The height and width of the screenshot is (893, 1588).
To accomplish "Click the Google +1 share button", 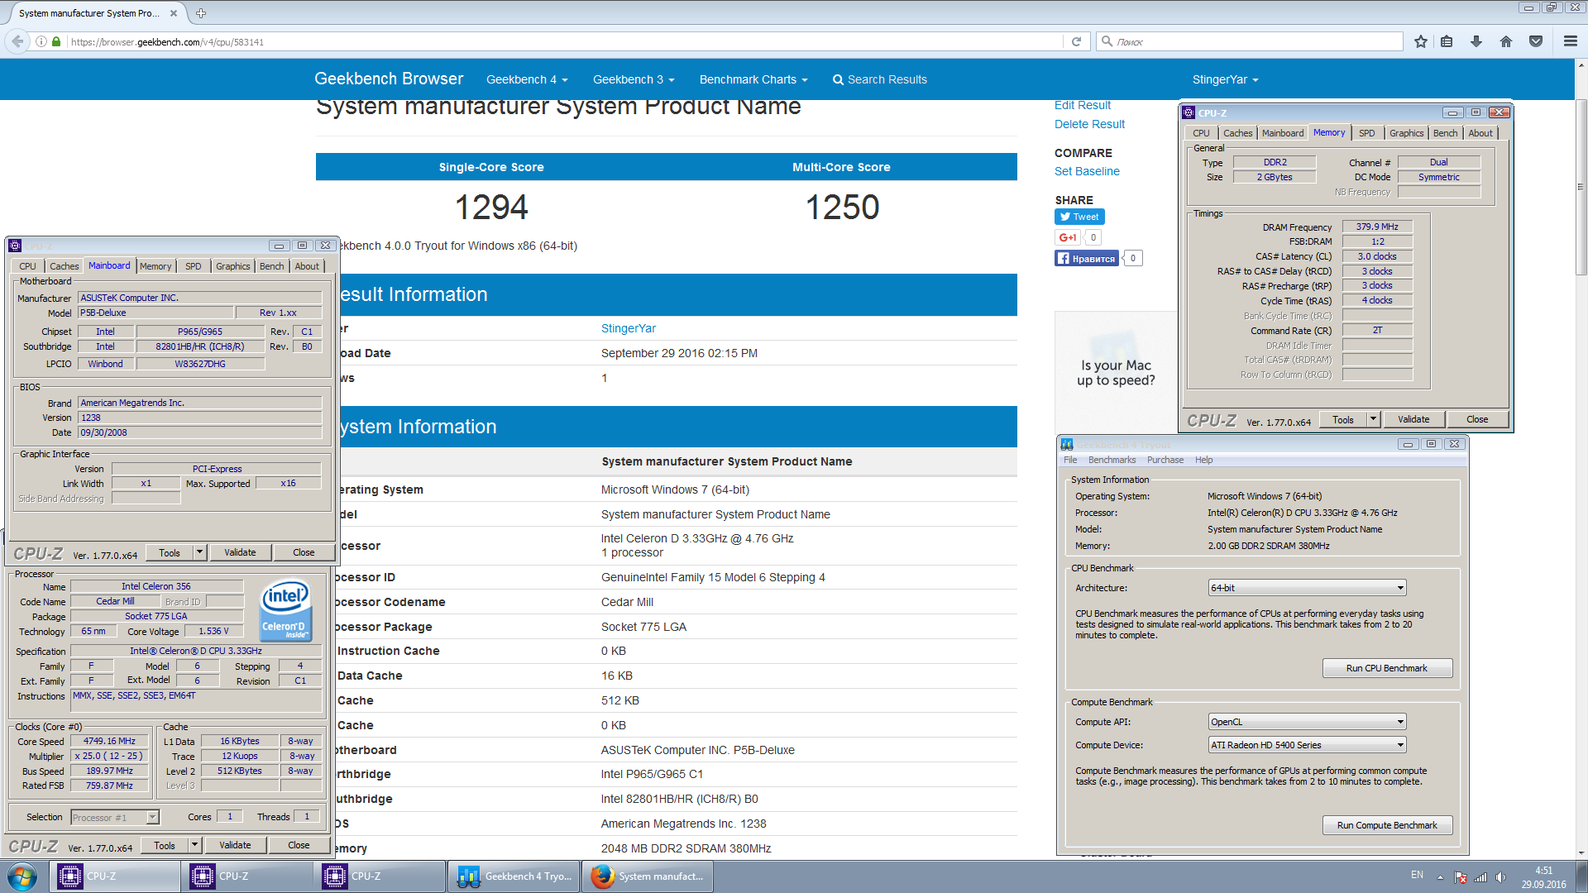I will 1068,237.
